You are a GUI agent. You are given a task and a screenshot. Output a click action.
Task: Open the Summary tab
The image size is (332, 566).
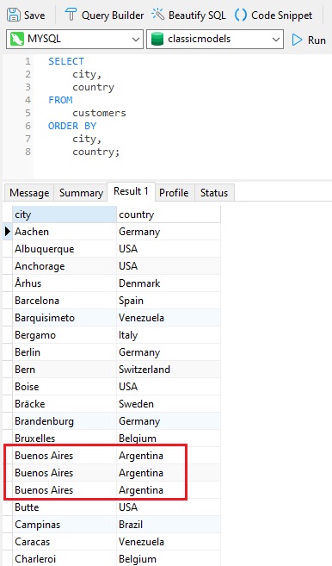click(81, 192)
